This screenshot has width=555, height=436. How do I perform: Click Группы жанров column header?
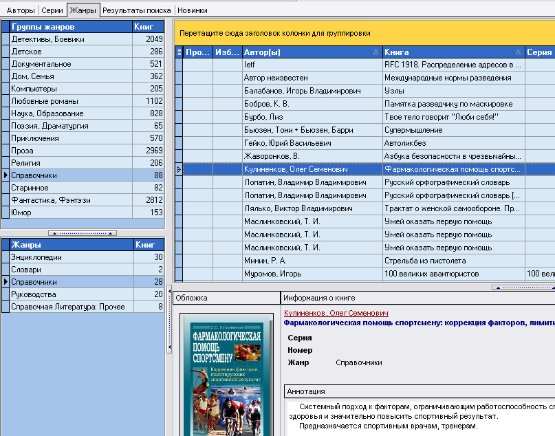coord(71,27)
